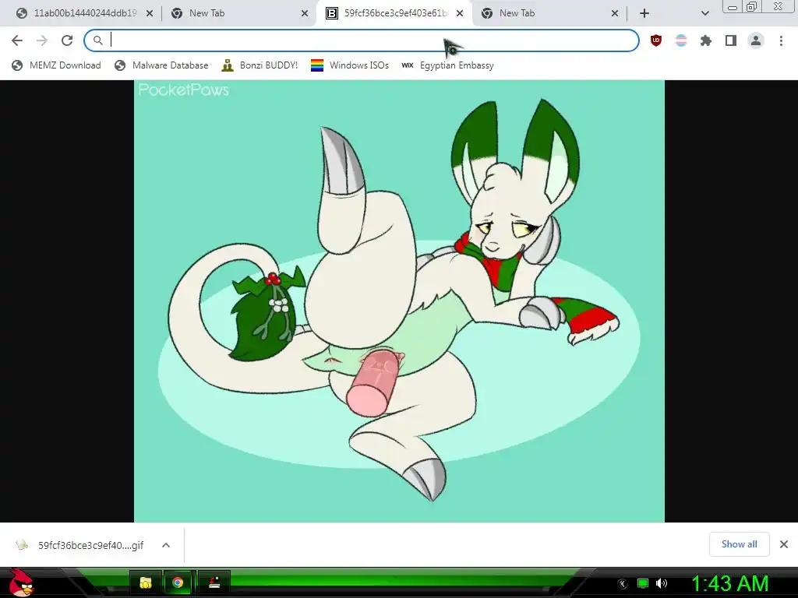Open the Angry Birds start button
This screenshot has height=598, width=798.
pos(21,582)
